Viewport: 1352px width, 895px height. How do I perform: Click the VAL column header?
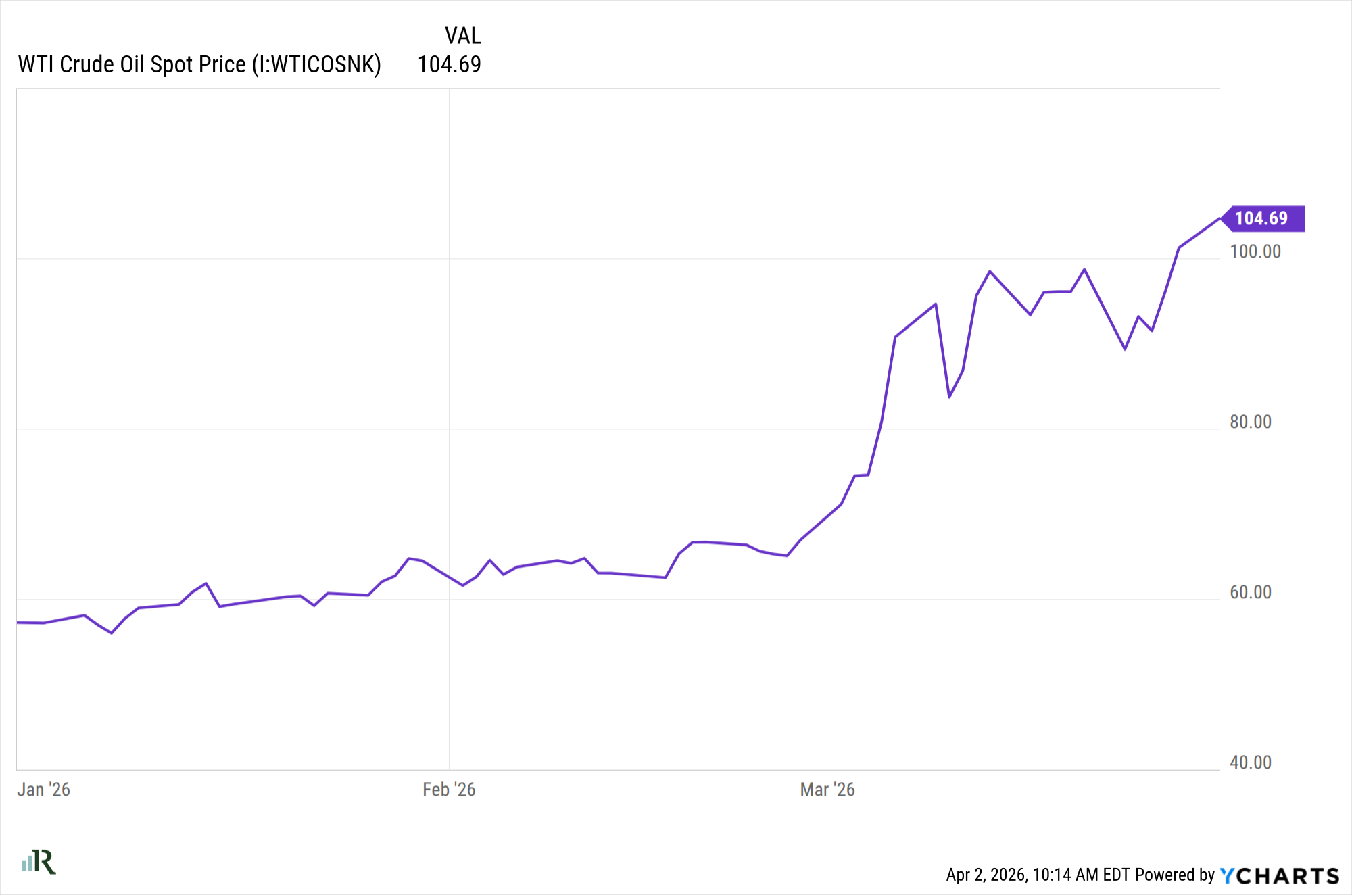point(462,36)
